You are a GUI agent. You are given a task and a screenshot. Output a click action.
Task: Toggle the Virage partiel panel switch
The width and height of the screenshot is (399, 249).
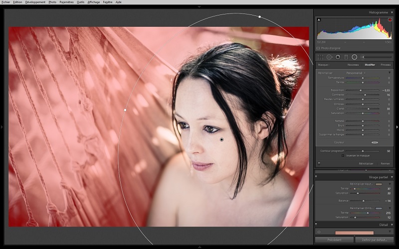pos(317,177)
